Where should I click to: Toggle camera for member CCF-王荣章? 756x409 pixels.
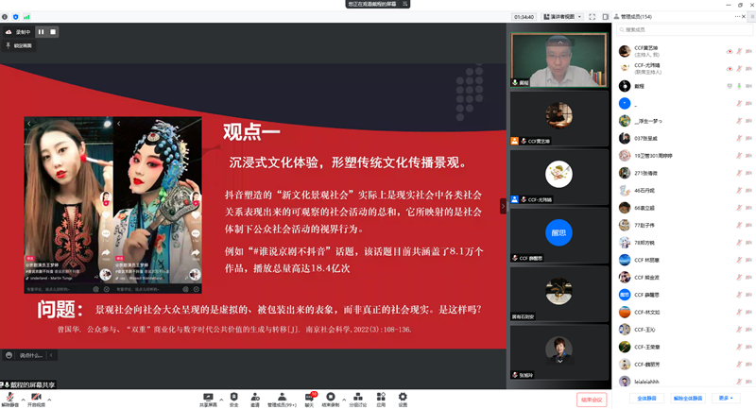(x=748, y=347)
